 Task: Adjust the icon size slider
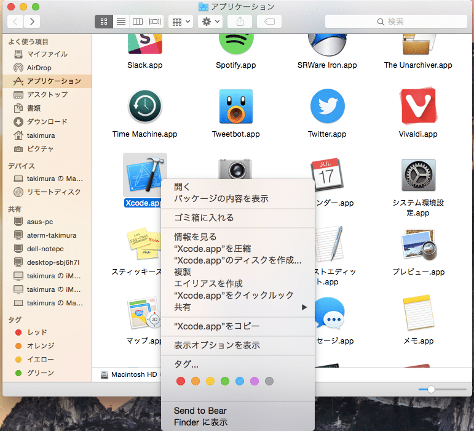(431, 389)
